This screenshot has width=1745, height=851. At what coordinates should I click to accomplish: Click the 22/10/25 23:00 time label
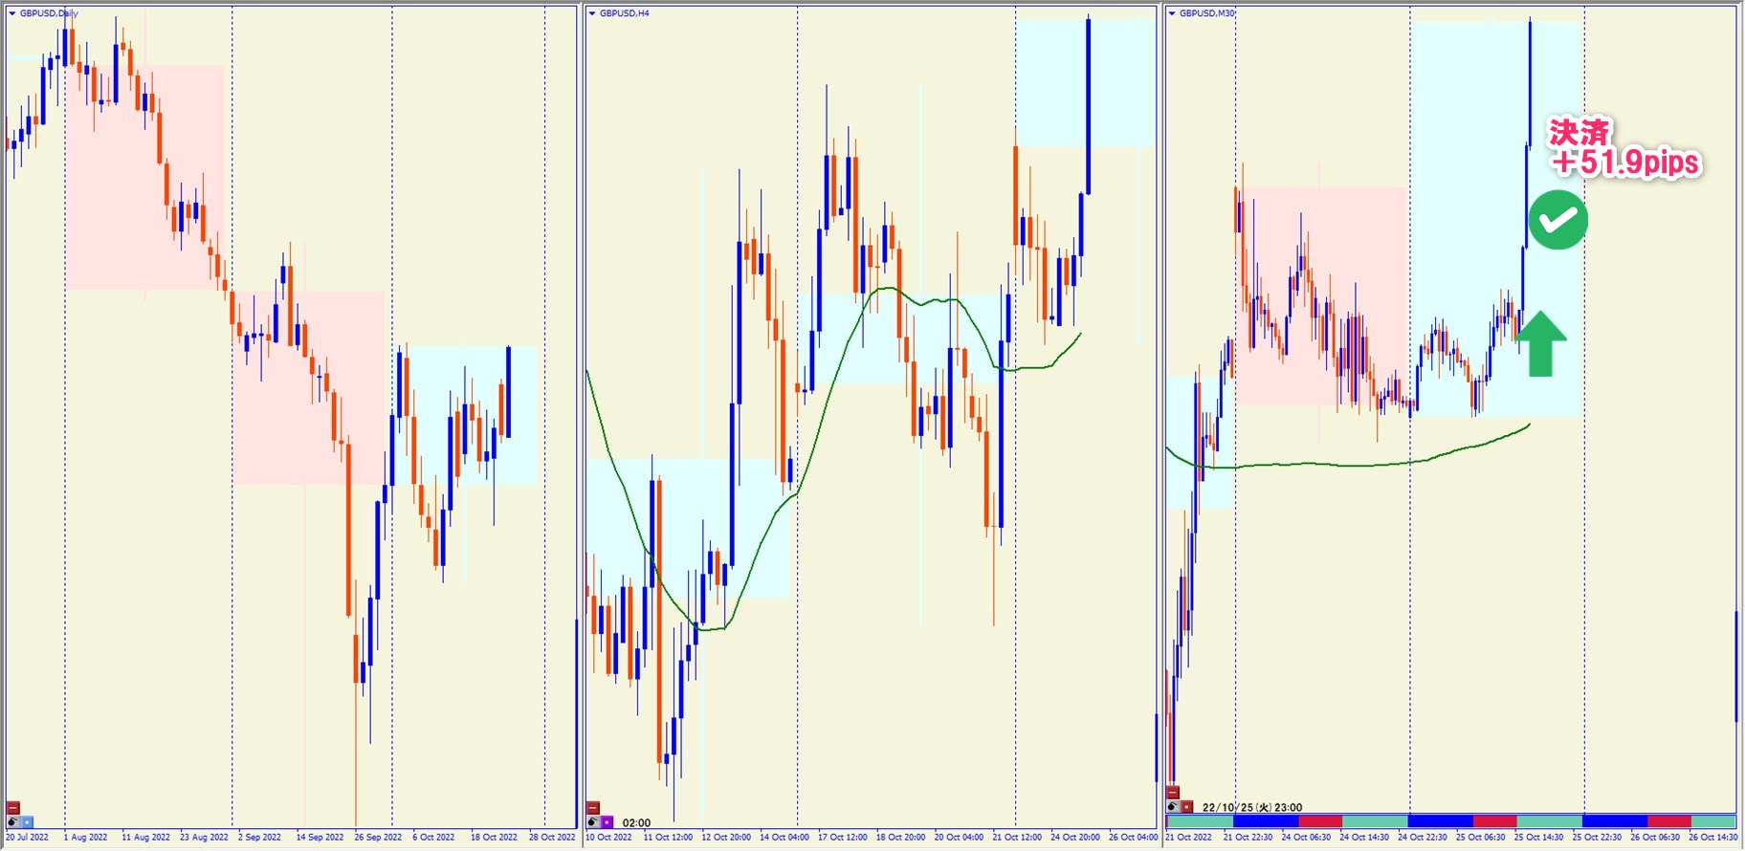(x=1251, y=807)
